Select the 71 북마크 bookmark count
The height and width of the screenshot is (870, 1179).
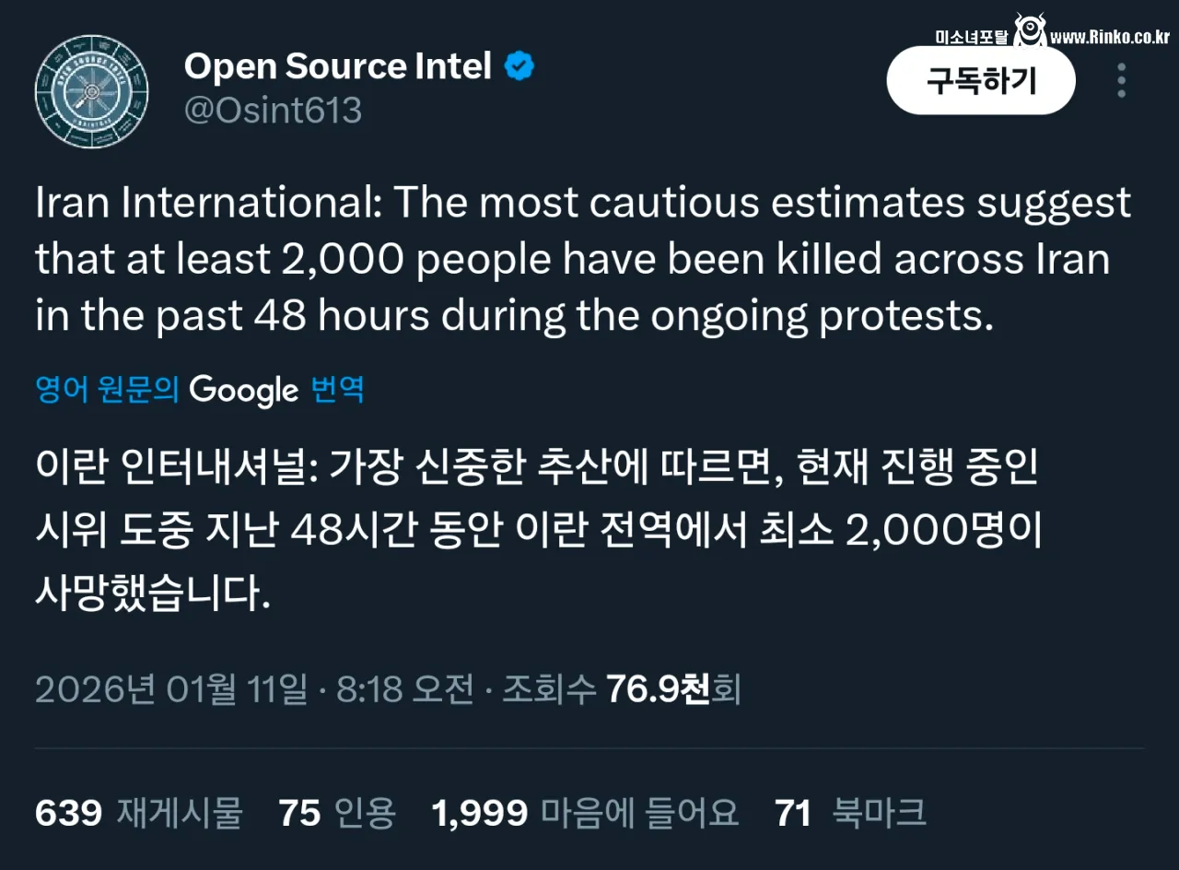click(846, 813)
